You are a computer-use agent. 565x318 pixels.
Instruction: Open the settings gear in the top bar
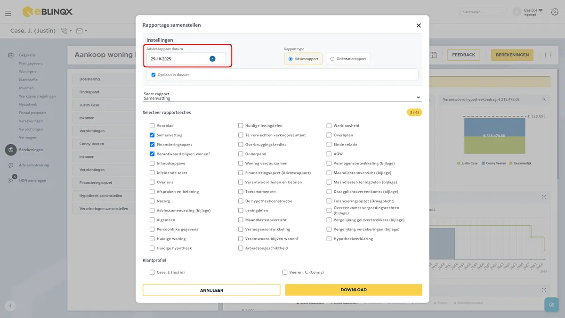[555, 12]
